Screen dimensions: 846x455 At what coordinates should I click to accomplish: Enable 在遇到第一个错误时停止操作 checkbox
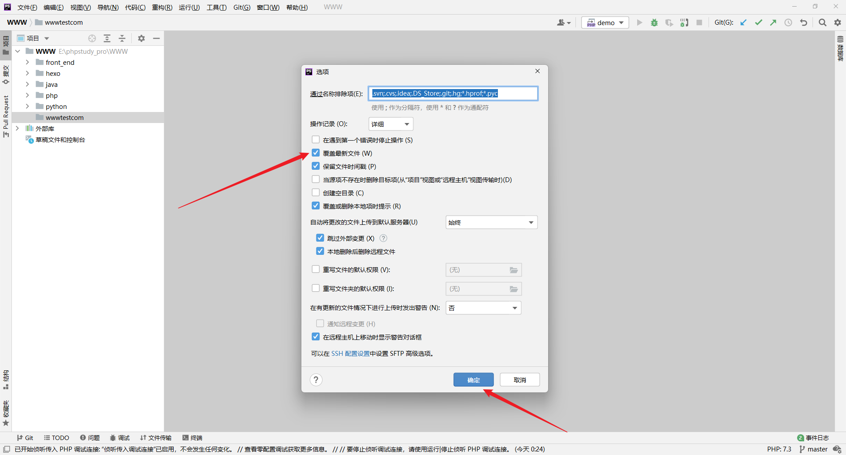point(315,140)
